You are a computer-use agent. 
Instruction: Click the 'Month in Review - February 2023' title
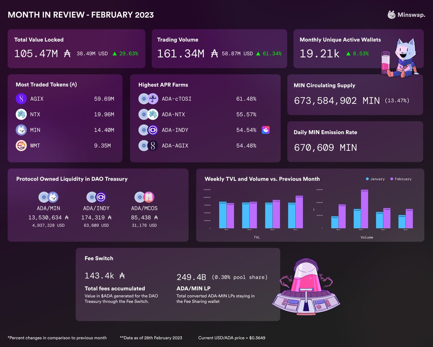[81, 15]
